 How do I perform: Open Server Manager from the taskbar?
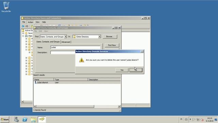[x=16, y=120]
